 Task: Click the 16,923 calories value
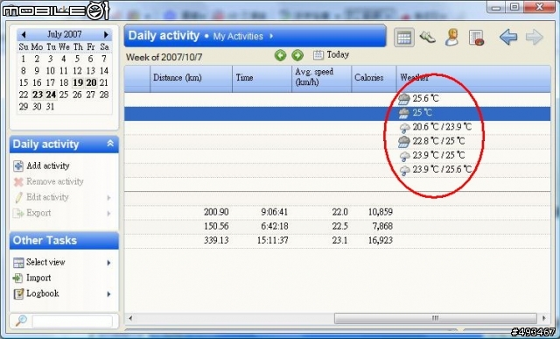pyautogui.click(x=381, y=240)
